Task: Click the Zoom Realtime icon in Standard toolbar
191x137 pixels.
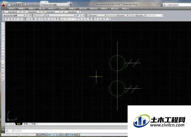Action: [80, 19]
